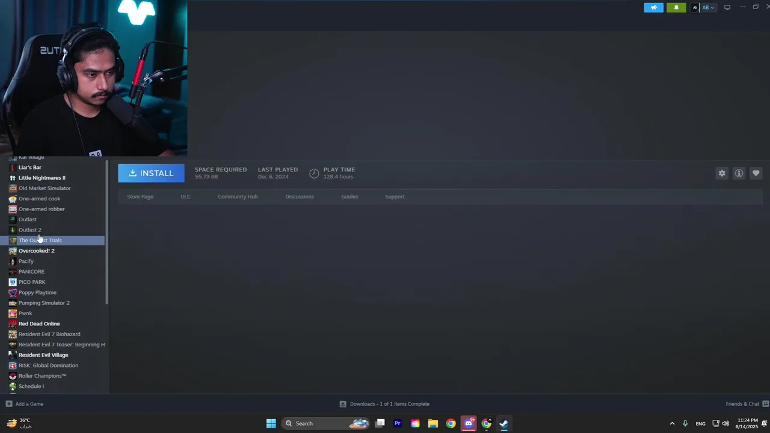
Task: Open Windows Start menu
Action: 271,423
